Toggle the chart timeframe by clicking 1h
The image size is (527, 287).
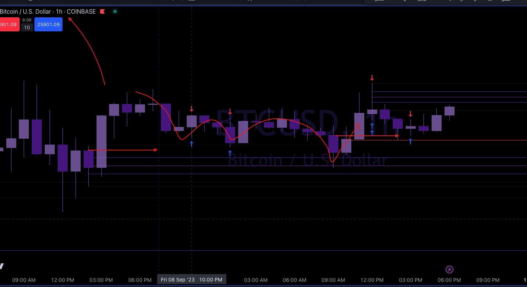point(60,11)
